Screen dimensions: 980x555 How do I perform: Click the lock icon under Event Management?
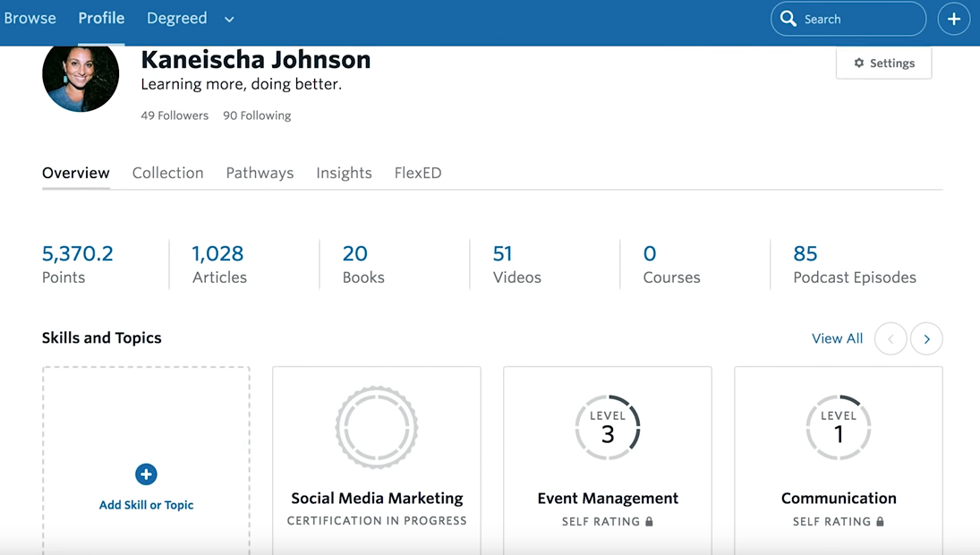(650, 522)
